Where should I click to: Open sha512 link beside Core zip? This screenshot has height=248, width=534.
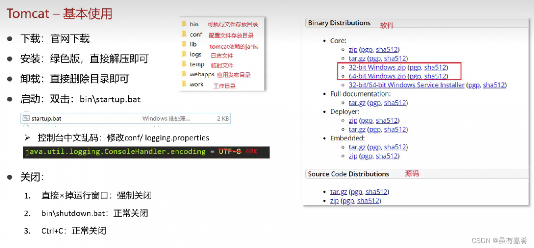(387, 50)
